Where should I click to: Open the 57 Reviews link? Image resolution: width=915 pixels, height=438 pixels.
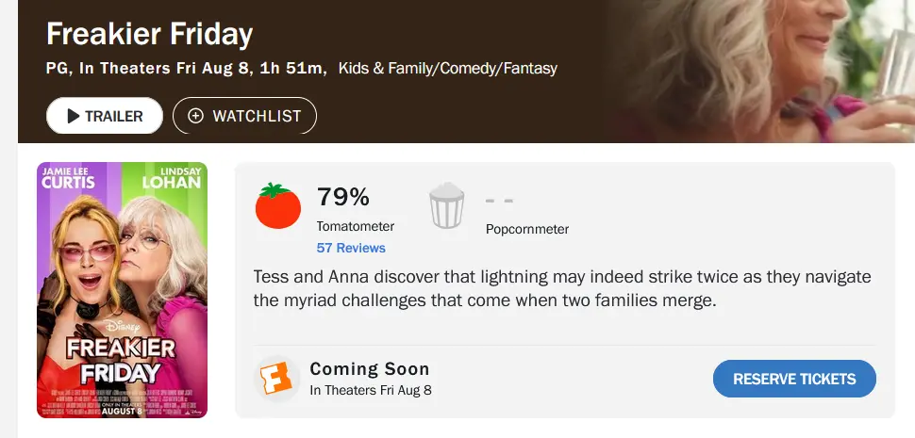click(351, 248)
